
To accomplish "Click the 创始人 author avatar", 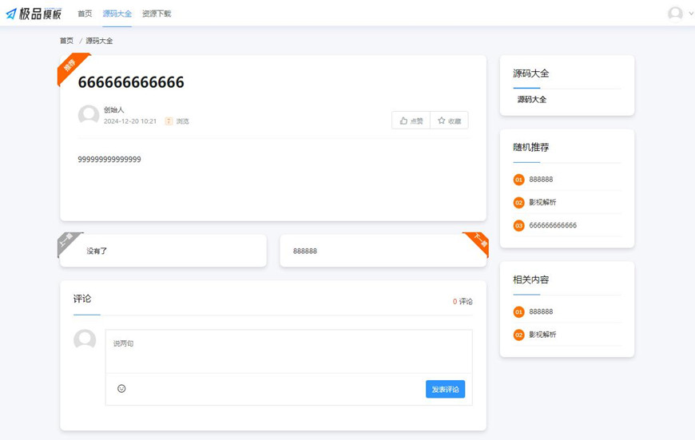I will tap(89, 115).
